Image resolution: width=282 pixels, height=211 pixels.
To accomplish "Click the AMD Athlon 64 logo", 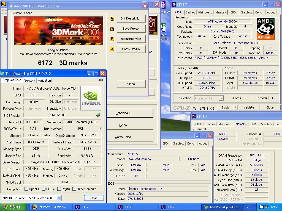I will pos(266,29).
